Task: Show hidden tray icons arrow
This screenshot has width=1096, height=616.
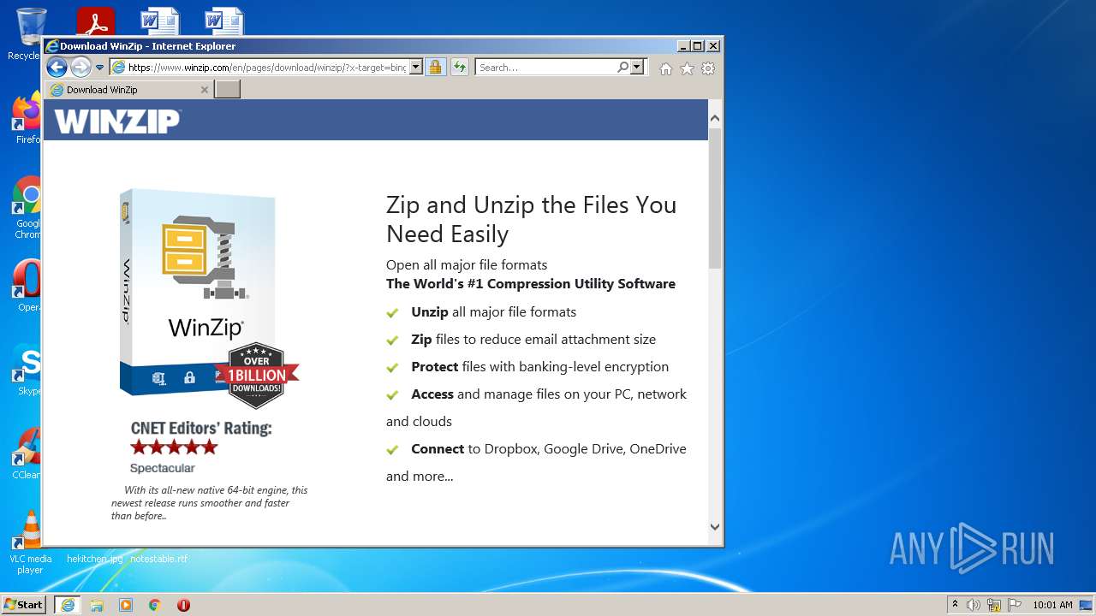Action: [955, 605]
